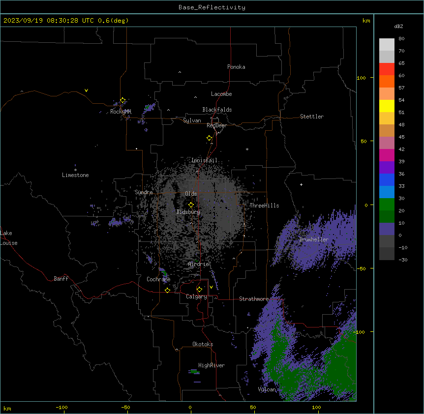Click the Banff label
The width and height of the screenshot is (424, 414).
pyautogui.click(x=61, y=279)
